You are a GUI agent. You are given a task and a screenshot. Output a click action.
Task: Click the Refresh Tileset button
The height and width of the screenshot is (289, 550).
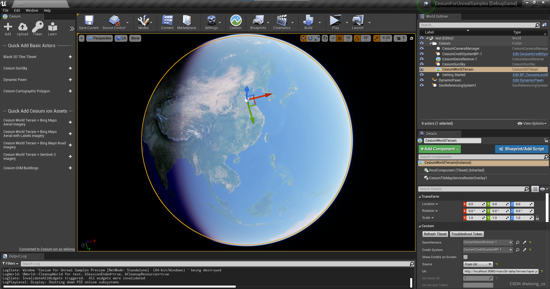coord(435,234)
